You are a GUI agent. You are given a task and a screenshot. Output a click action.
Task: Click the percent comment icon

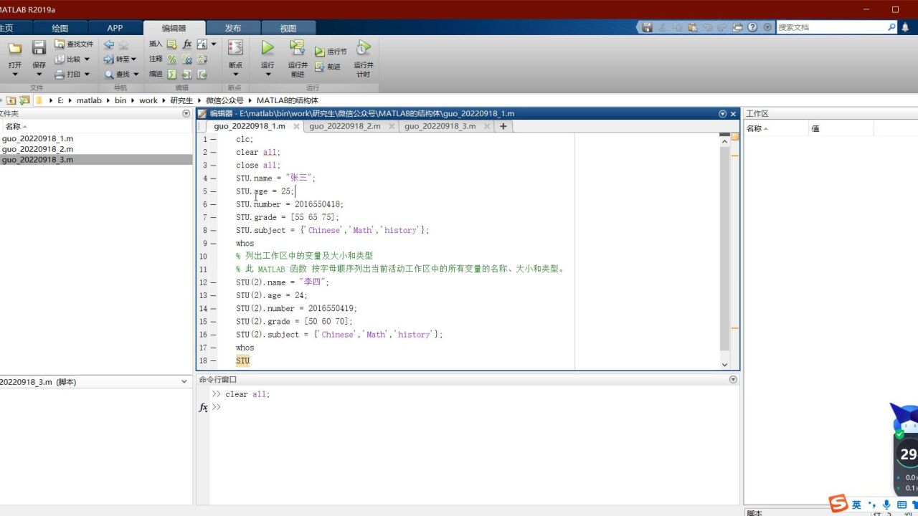pos(172,59)
